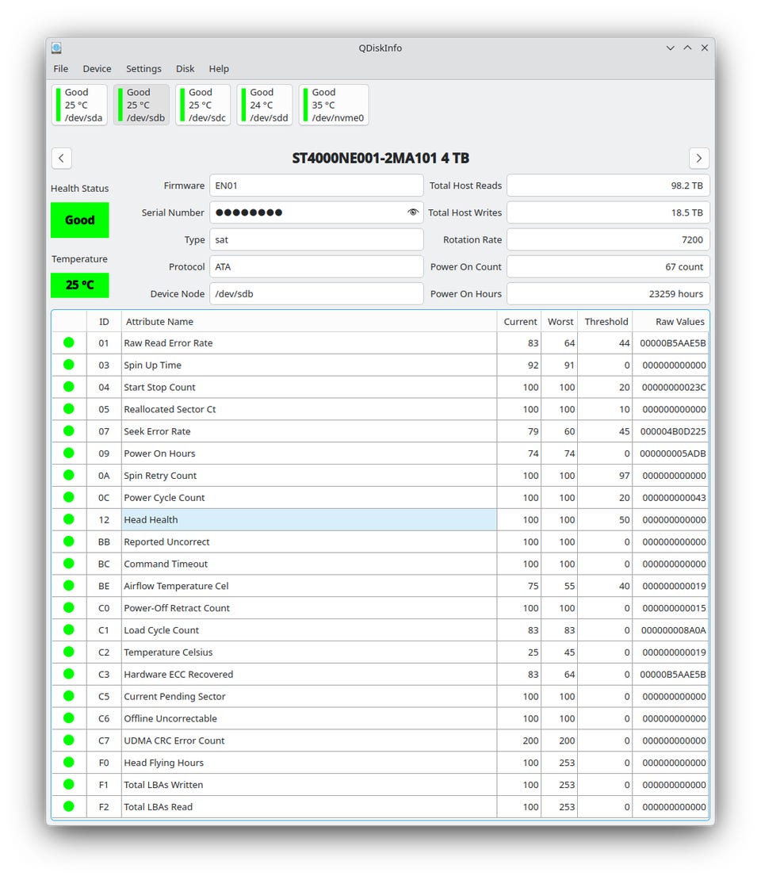Click the Raw Values column header
This screenshot has height=880, width=761.
(671, 322)
